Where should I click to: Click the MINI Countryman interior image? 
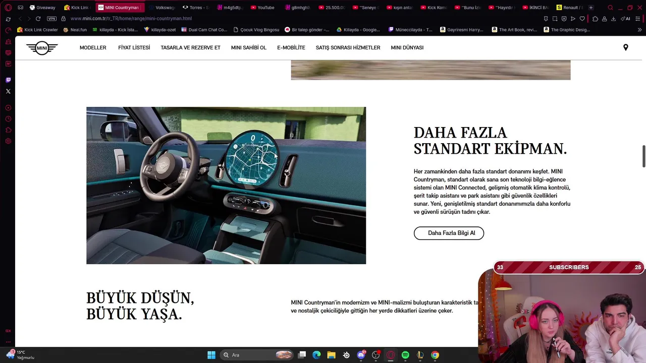click(226, 185)
